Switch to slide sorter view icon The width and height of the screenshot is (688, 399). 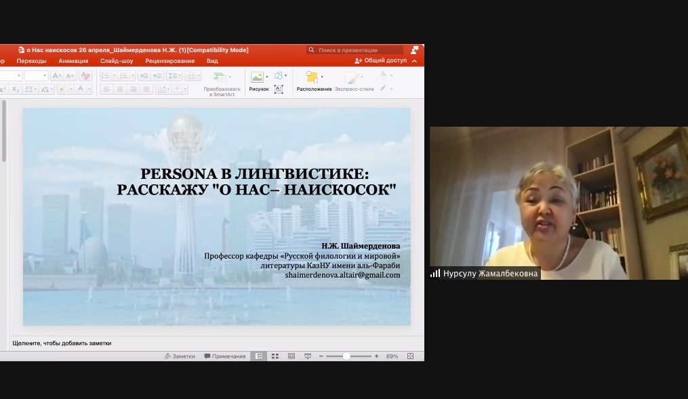click(275, 356)
